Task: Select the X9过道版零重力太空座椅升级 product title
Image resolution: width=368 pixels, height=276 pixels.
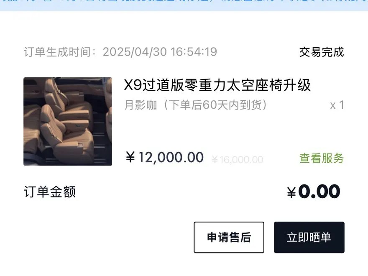Action: tap(217, 85)
